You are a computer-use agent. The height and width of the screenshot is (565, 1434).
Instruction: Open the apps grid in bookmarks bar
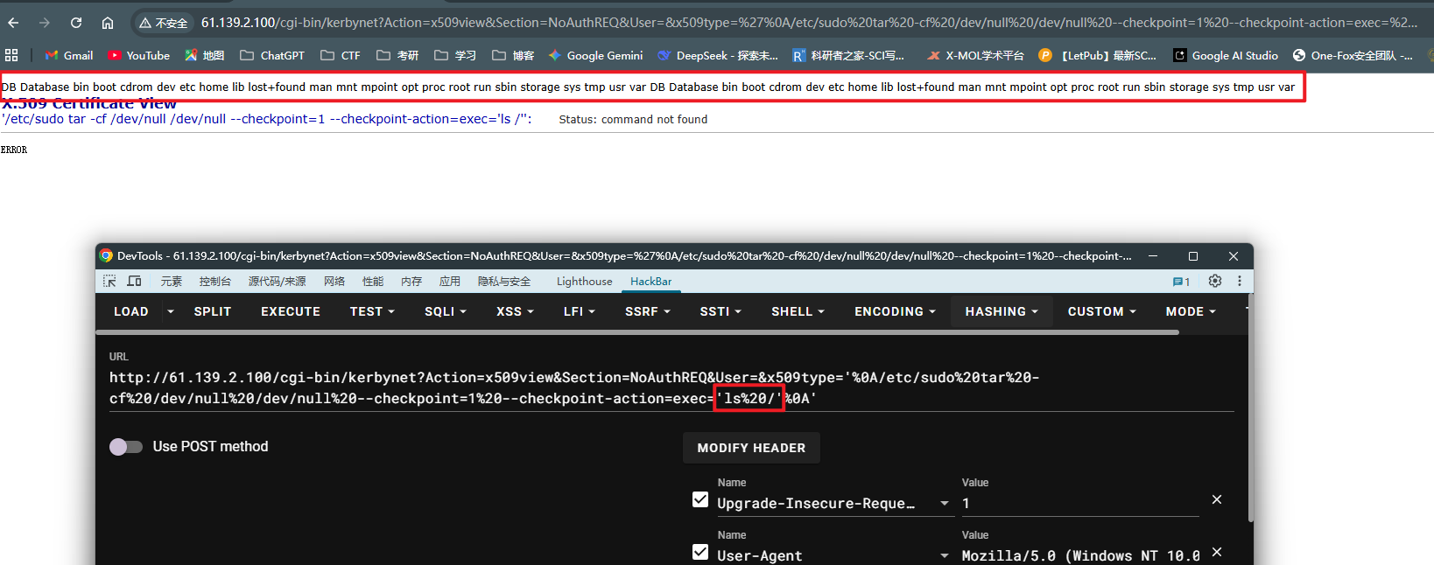click(11, 55)
